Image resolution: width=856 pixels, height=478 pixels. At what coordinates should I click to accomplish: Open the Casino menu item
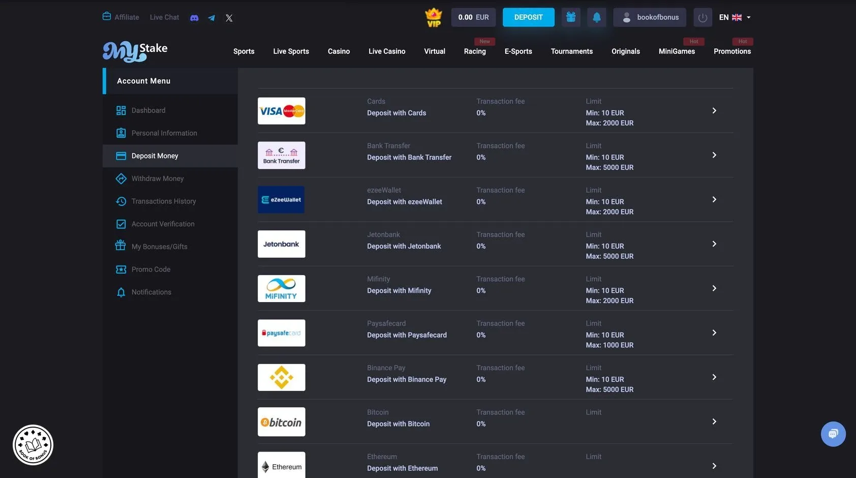(x=339, y=51)
